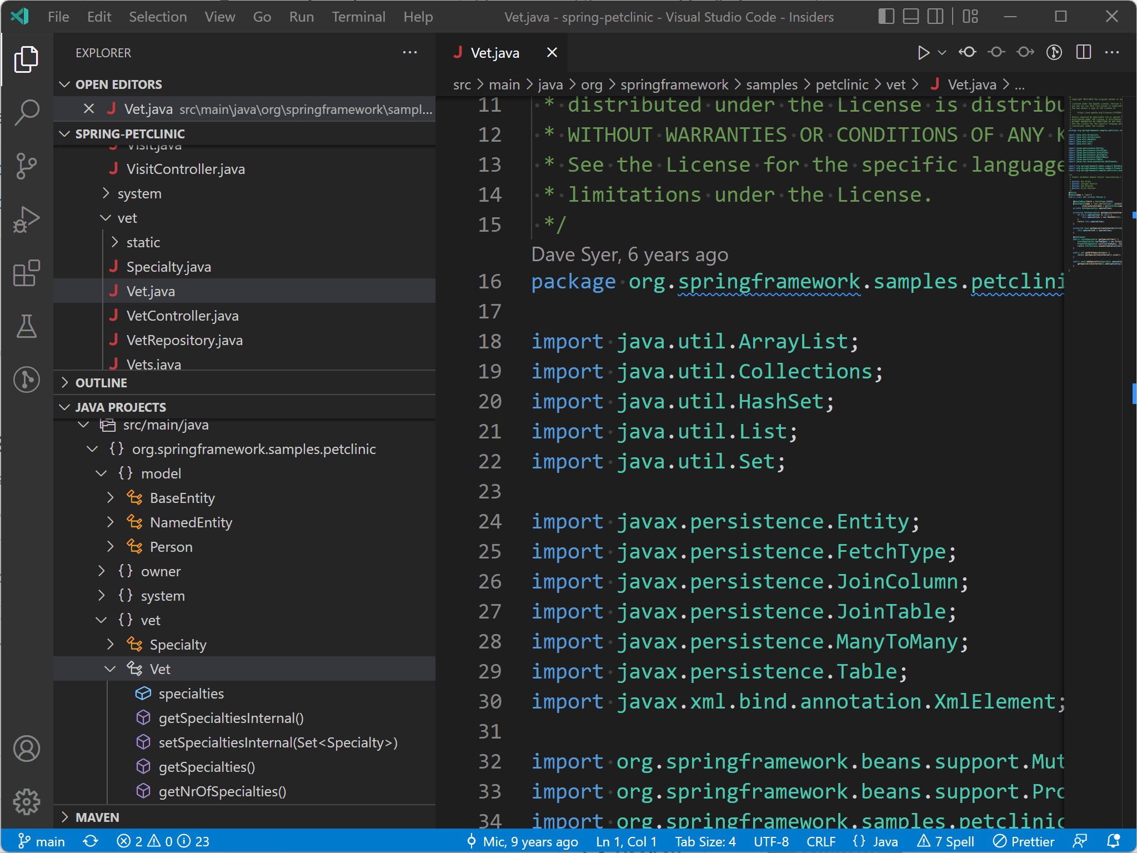Toggle the secondary sidebar from title bar
Image resolution: width=1137 pixels, height=853 pixels.
pos(935,16)
